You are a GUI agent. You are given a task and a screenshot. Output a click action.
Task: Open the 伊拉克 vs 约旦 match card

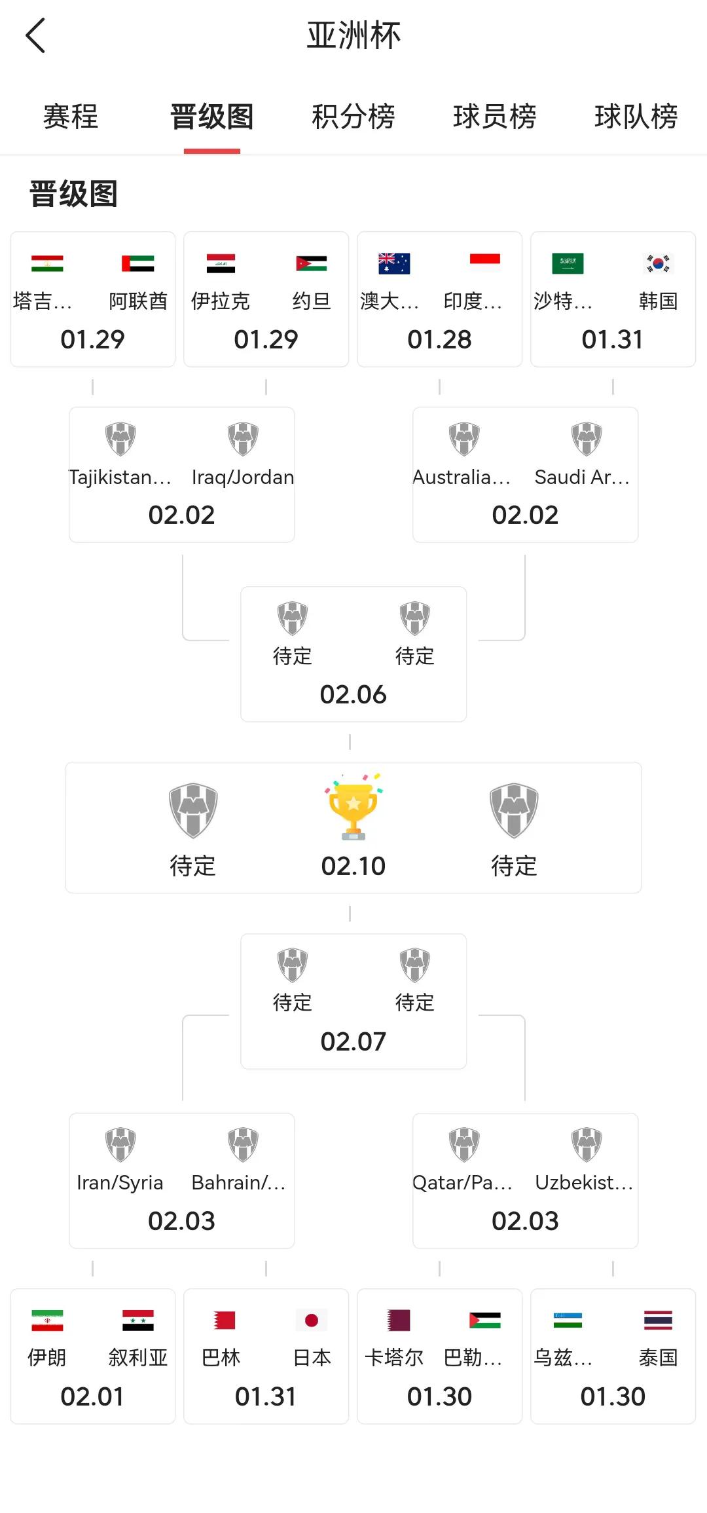tap(266, 299)
